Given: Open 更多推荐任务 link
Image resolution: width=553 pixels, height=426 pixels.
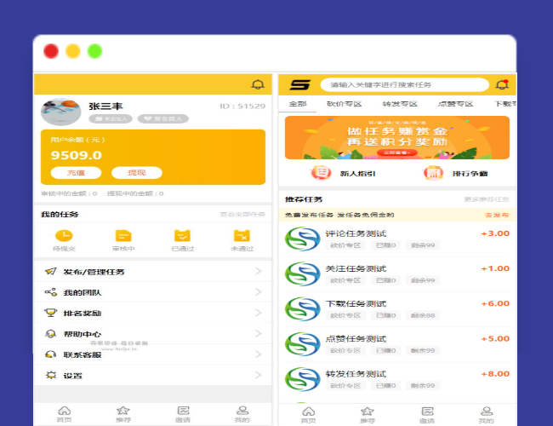Looking at the screenshot, I should (487, 199).
